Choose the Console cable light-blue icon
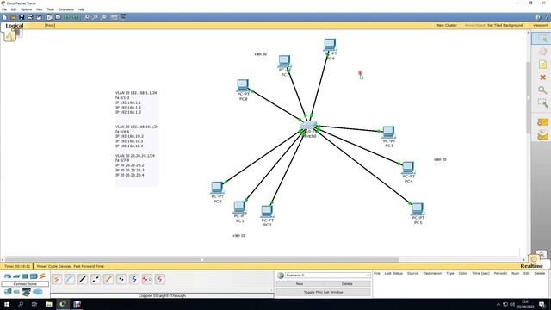551x310 pixels. coord(70,279)
